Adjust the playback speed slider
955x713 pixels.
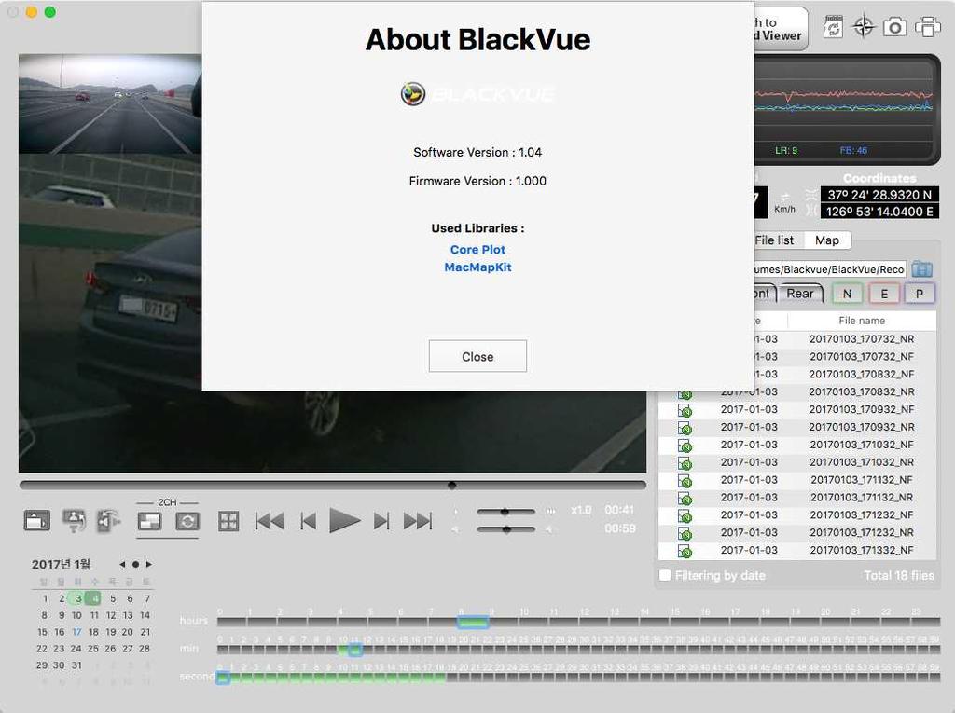(x=505, y=512)
